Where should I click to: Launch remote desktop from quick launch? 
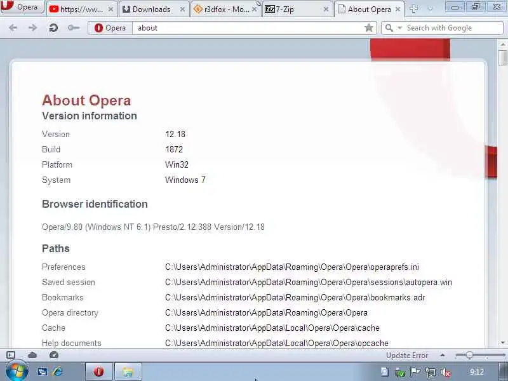(42, 372)
